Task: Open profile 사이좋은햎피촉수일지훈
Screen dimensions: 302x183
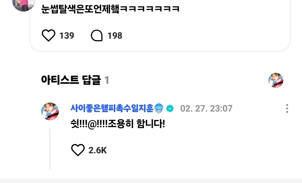Action: pos(112,108)
